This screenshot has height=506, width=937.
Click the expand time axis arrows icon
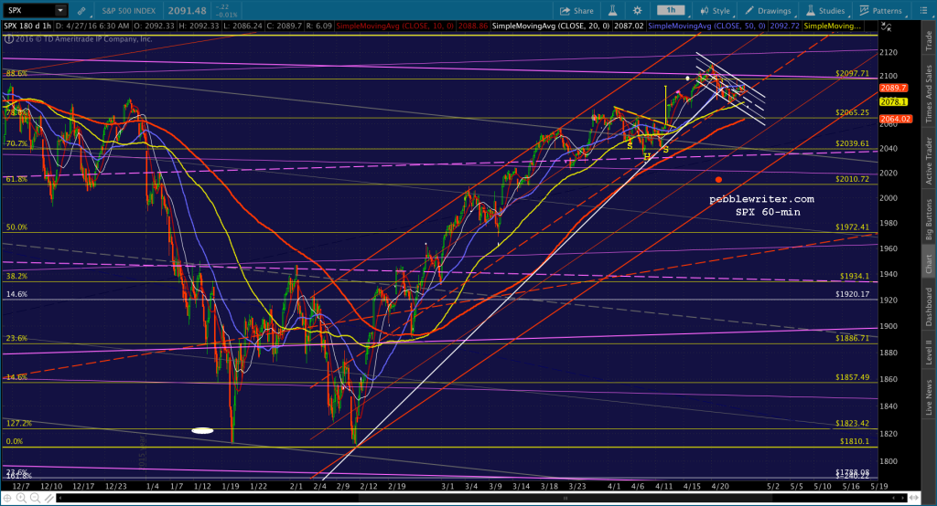point(914,498)
